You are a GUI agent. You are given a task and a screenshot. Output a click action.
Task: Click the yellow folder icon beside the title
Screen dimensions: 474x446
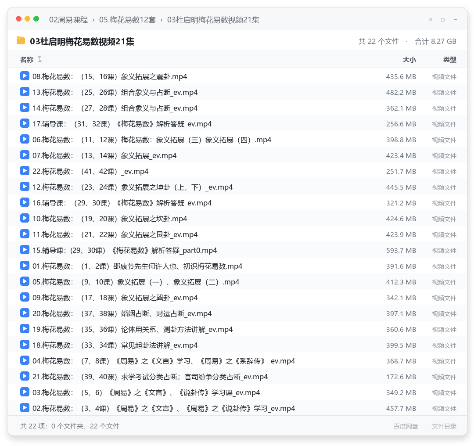point(21,40)
